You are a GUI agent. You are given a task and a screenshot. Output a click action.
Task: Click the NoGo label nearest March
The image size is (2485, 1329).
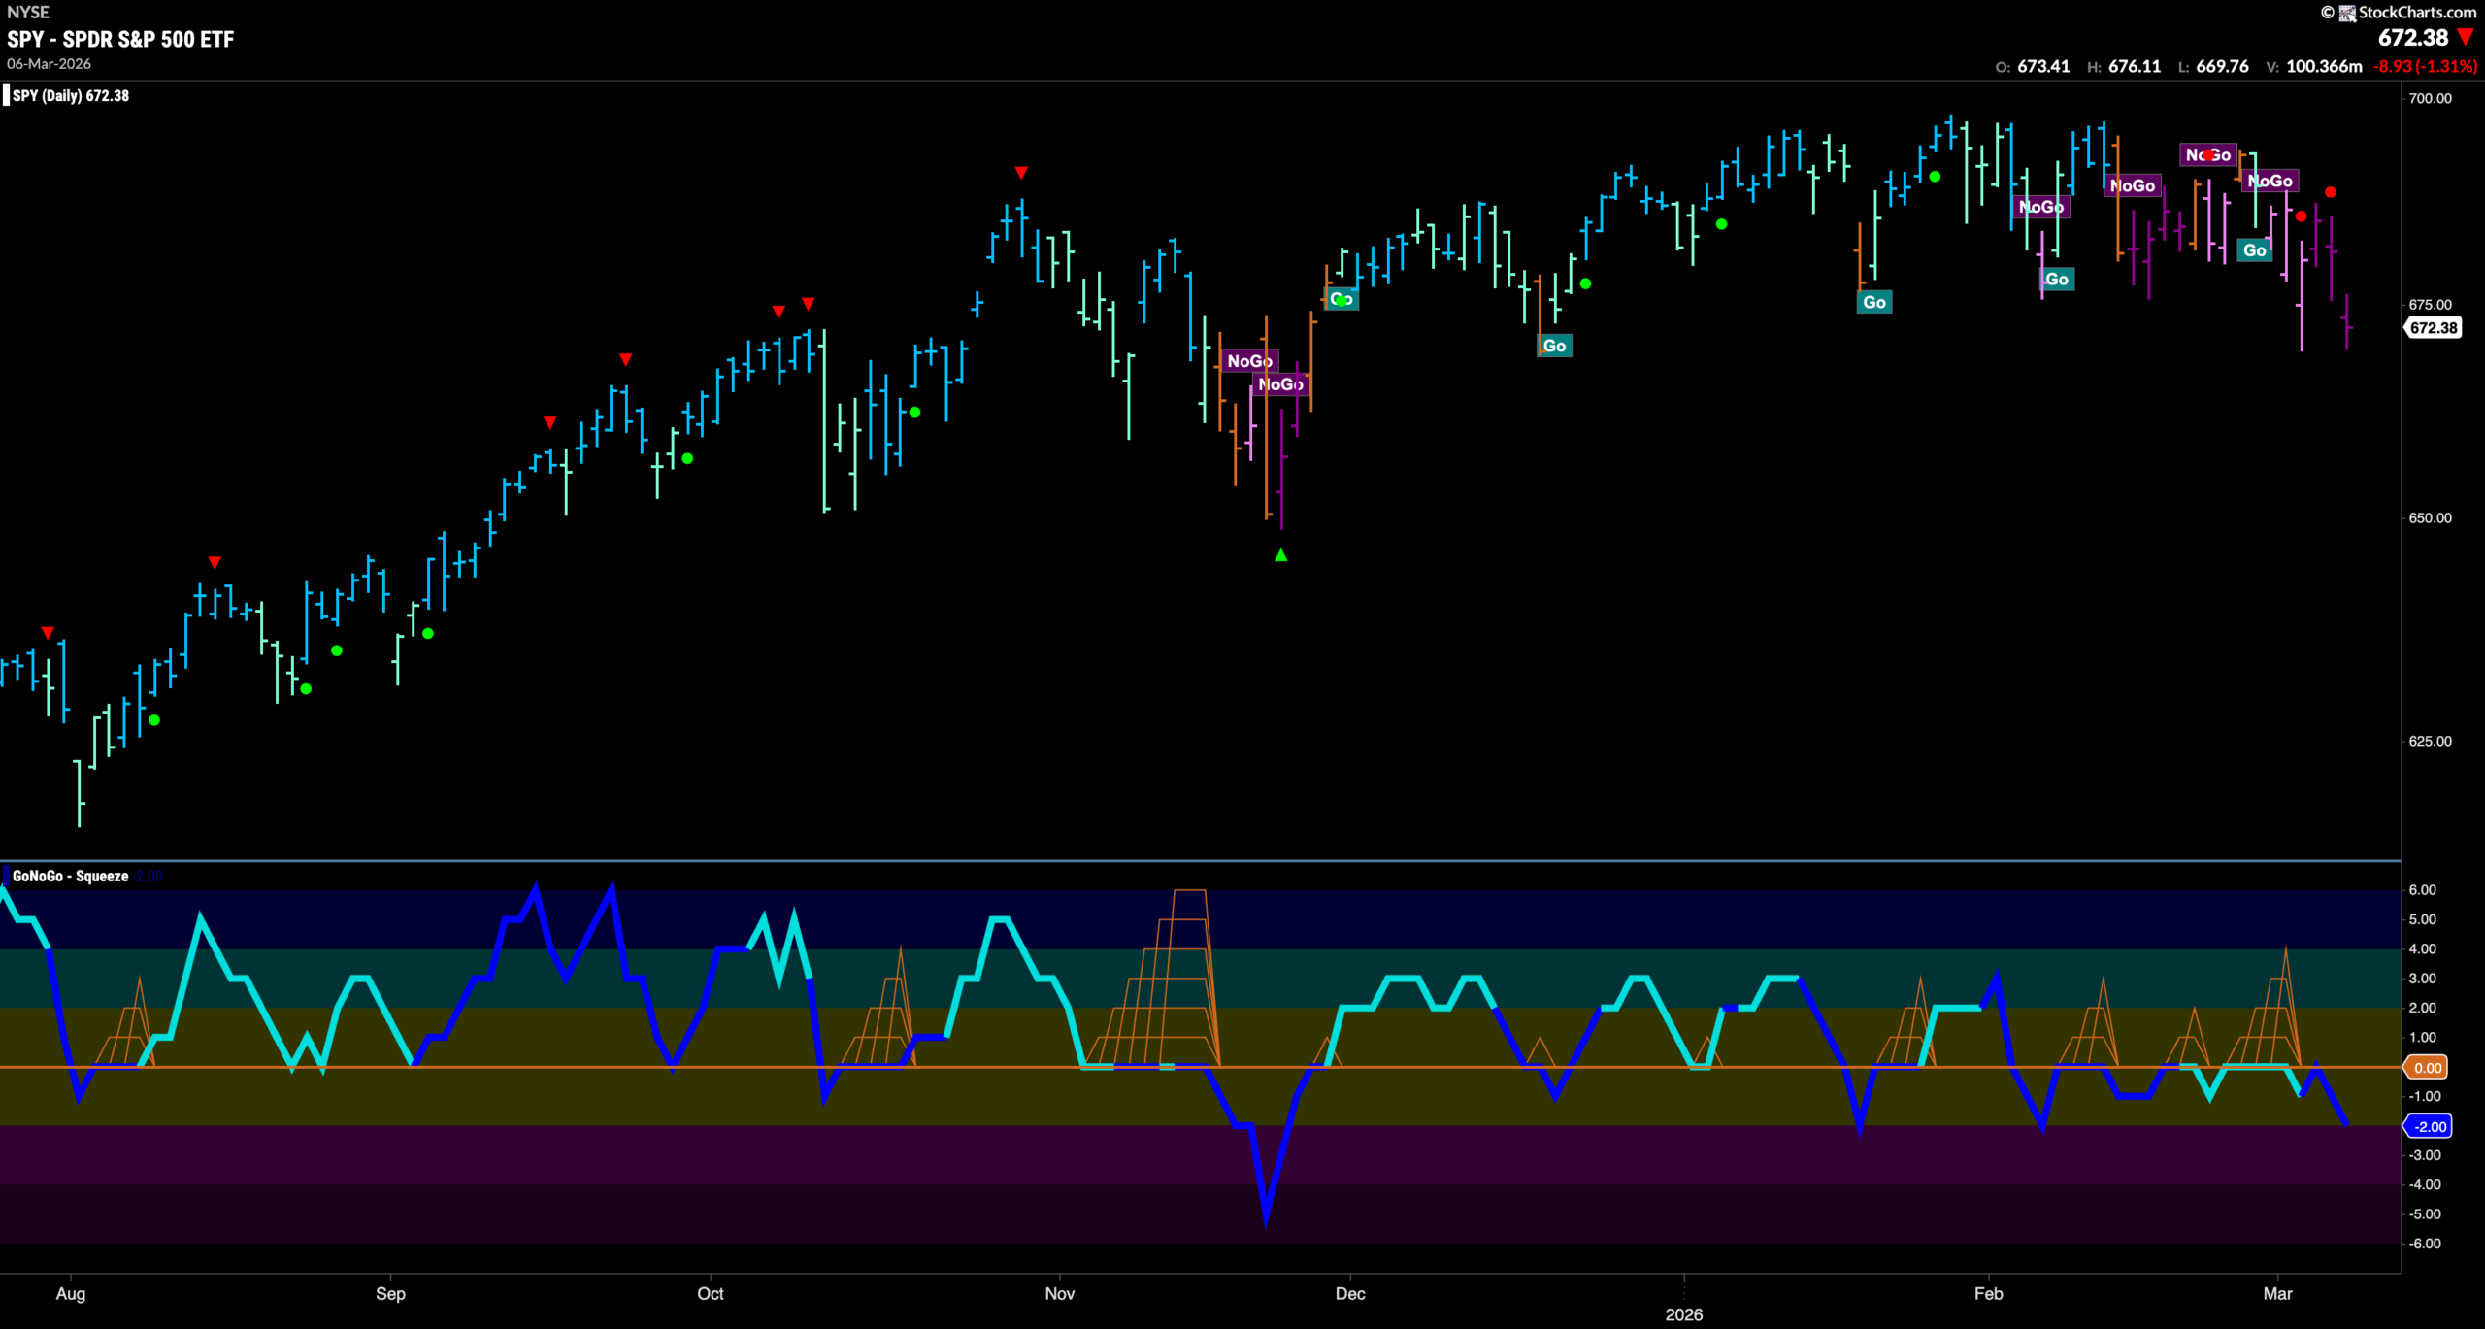[x=2270, y=181]
